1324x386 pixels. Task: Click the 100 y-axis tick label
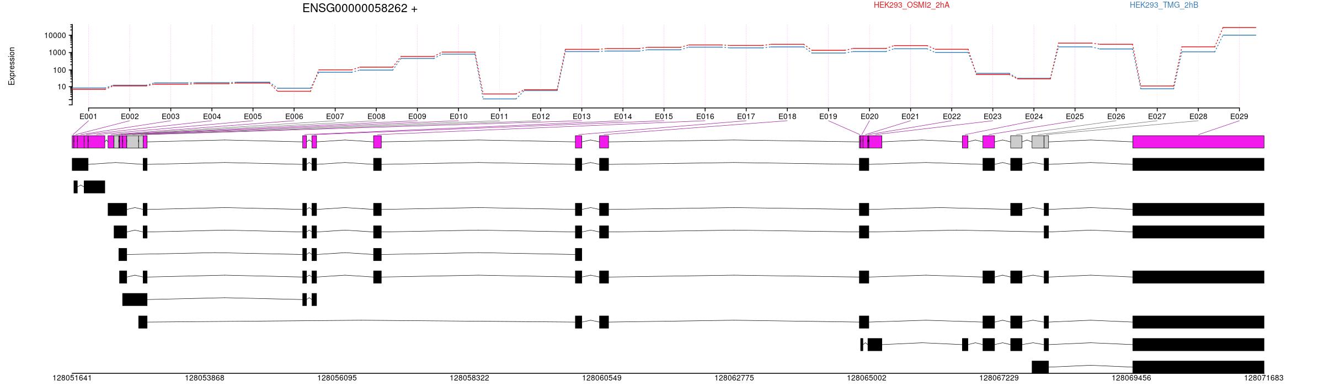pos(60,70)
